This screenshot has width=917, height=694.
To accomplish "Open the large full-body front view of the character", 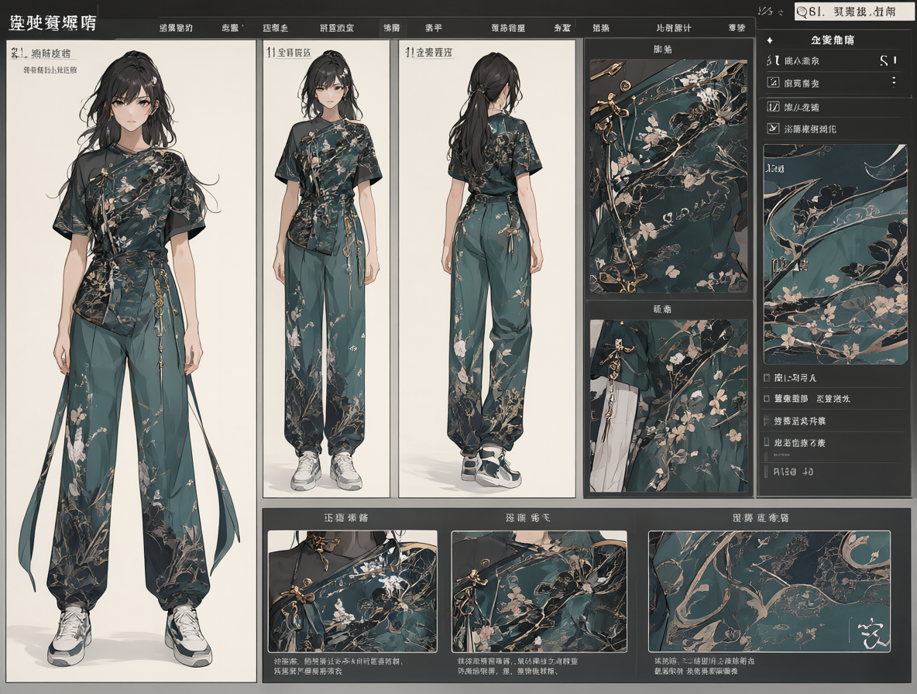I will click(132, 361).
